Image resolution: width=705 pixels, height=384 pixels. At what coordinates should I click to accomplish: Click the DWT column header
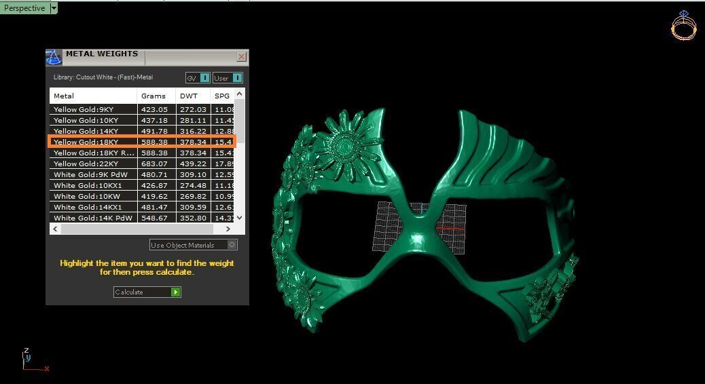coord(193,96)
